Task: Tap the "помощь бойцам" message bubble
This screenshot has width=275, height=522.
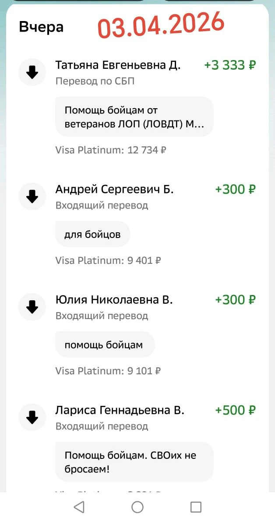Action: (104, 345)
